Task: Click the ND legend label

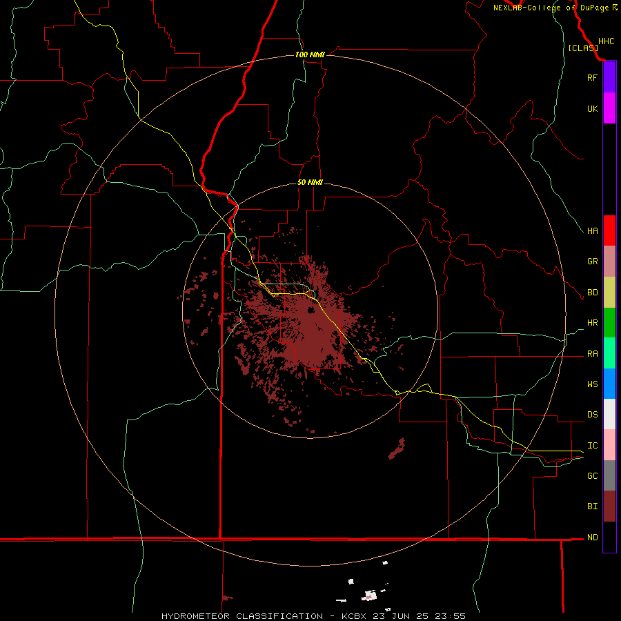Action: tap(593, 538)
